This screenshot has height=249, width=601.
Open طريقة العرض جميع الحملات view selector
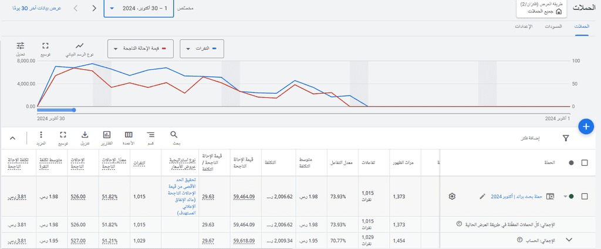pyautogui.click(x=542, y=8)
